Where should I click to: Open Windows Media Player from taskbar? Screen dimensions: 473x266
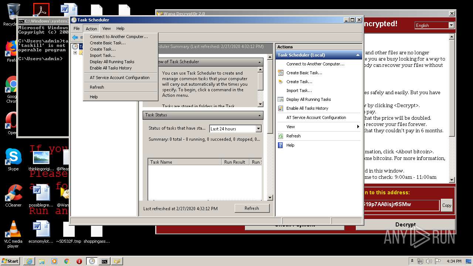coord(54,261)
